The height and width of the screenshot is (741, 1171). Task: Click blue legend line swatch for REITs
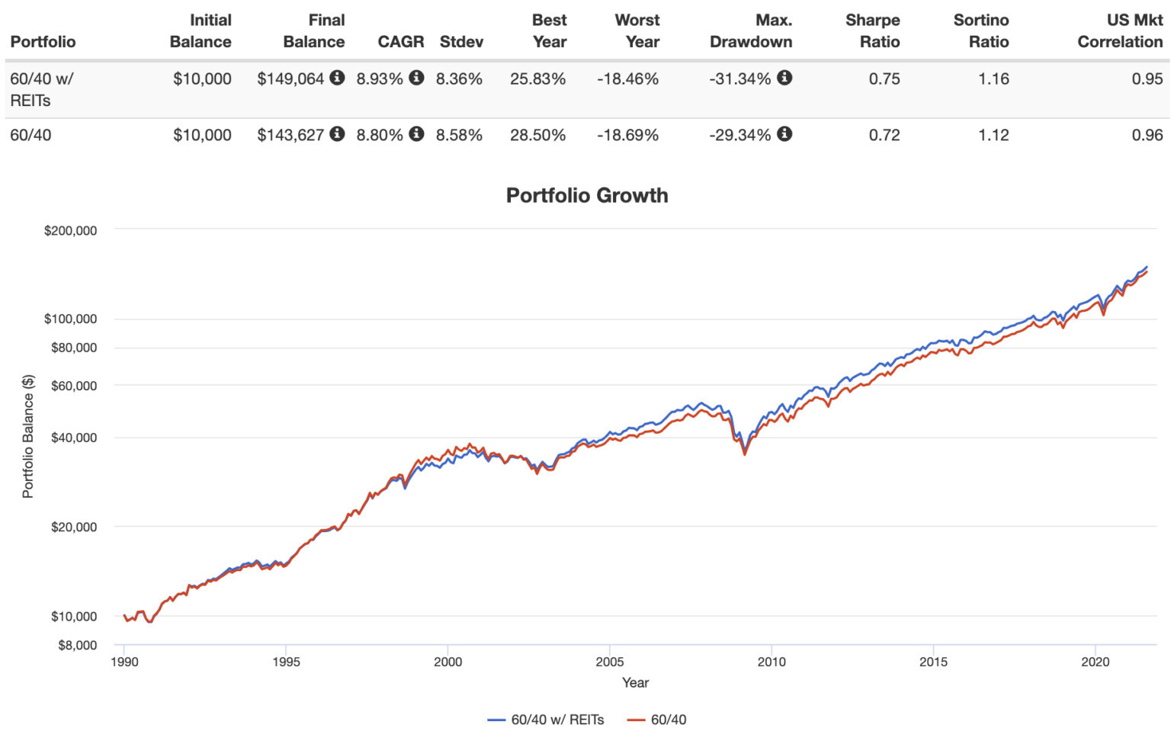coord(497,720)
